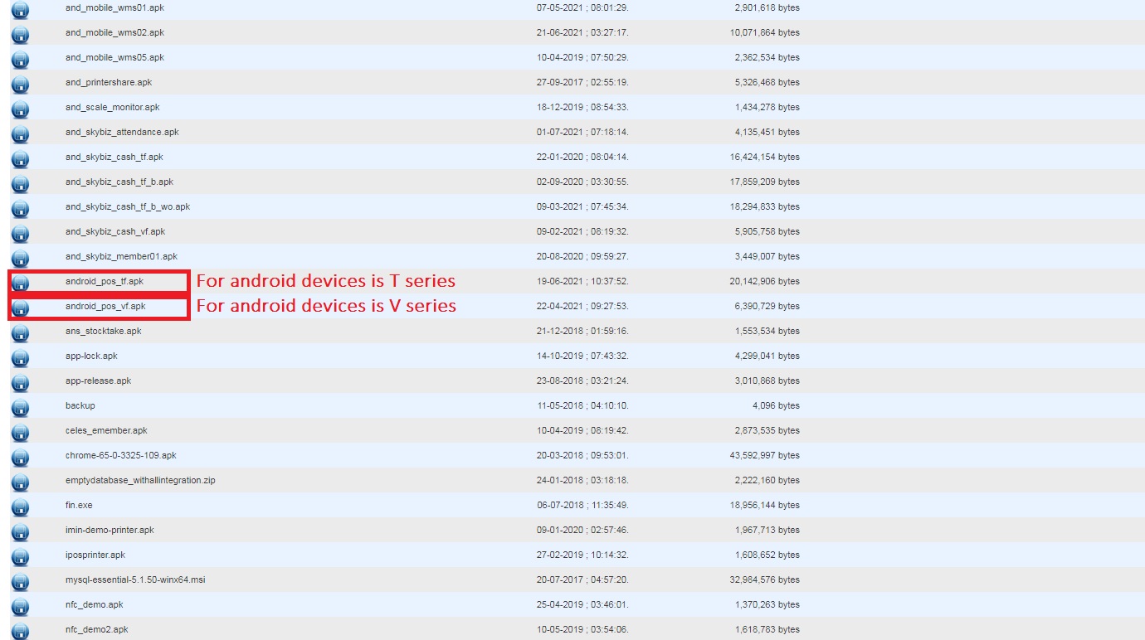This screenshot has height=640, width=1145.
Task: Click the download icon for android_pos_vf.apk
Action: click(x=21, y=308)
